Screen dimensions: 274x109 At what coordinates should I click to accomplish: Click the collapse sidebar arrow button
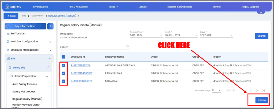pos(50,26)
